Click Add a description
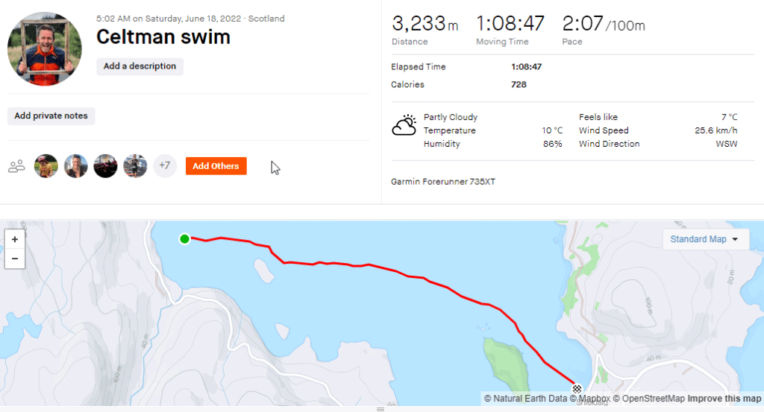The image size is (764, 412). tap(140, 66)
